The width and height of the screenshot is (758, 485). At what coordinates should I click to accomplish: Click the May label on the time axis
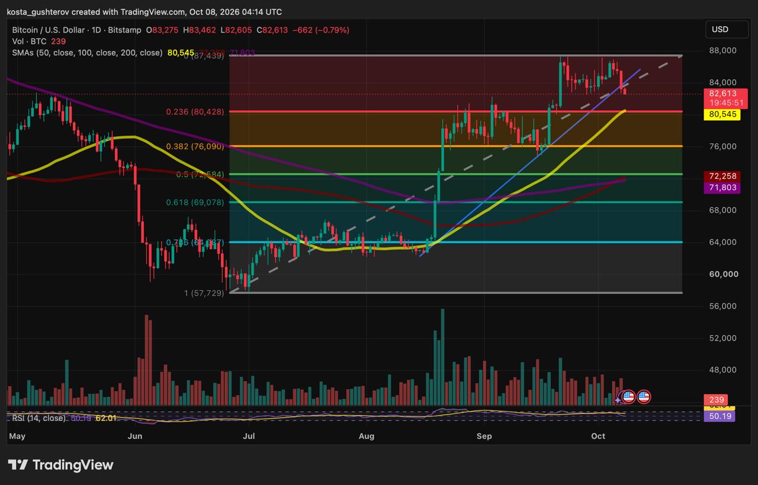pyautogui.click(x=18, y=436)
